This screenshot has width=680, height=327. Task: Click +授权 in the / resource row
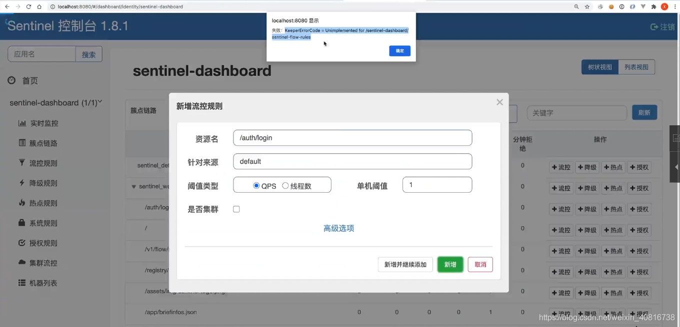639,230
